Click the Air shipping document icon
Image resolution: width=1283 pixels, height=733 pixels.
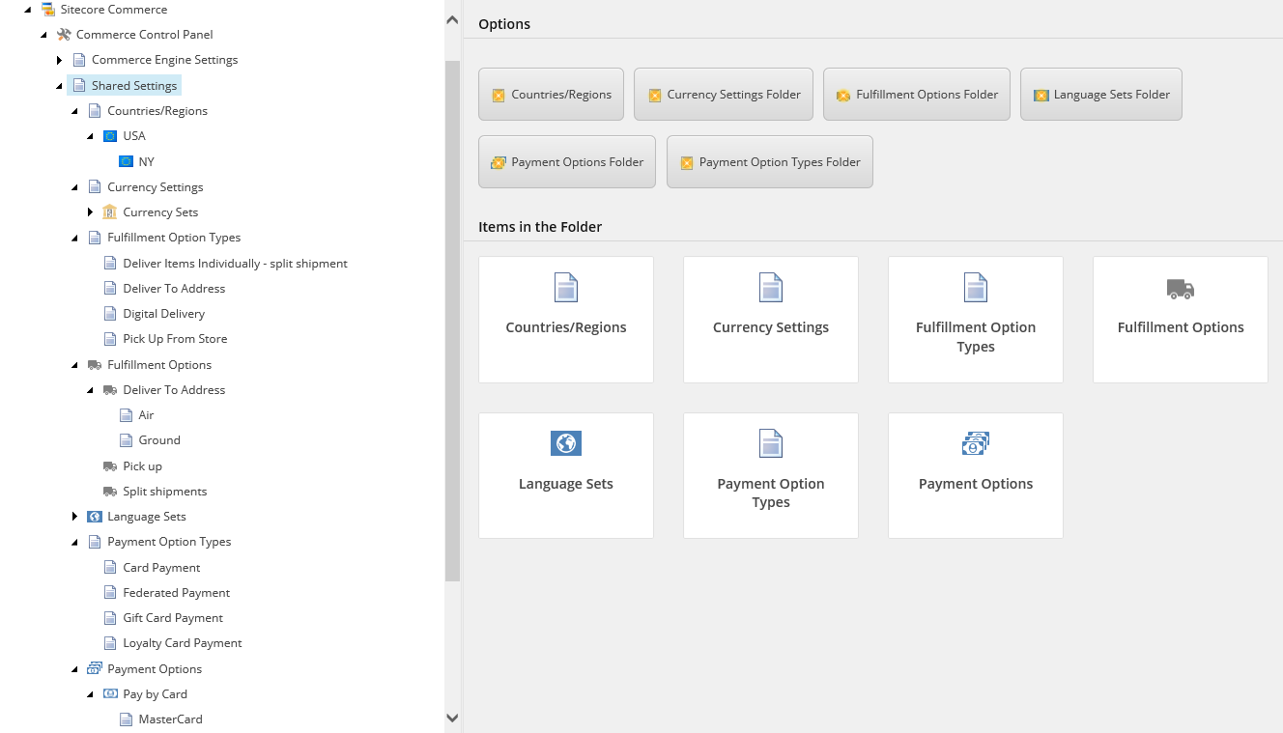point(126,415)
